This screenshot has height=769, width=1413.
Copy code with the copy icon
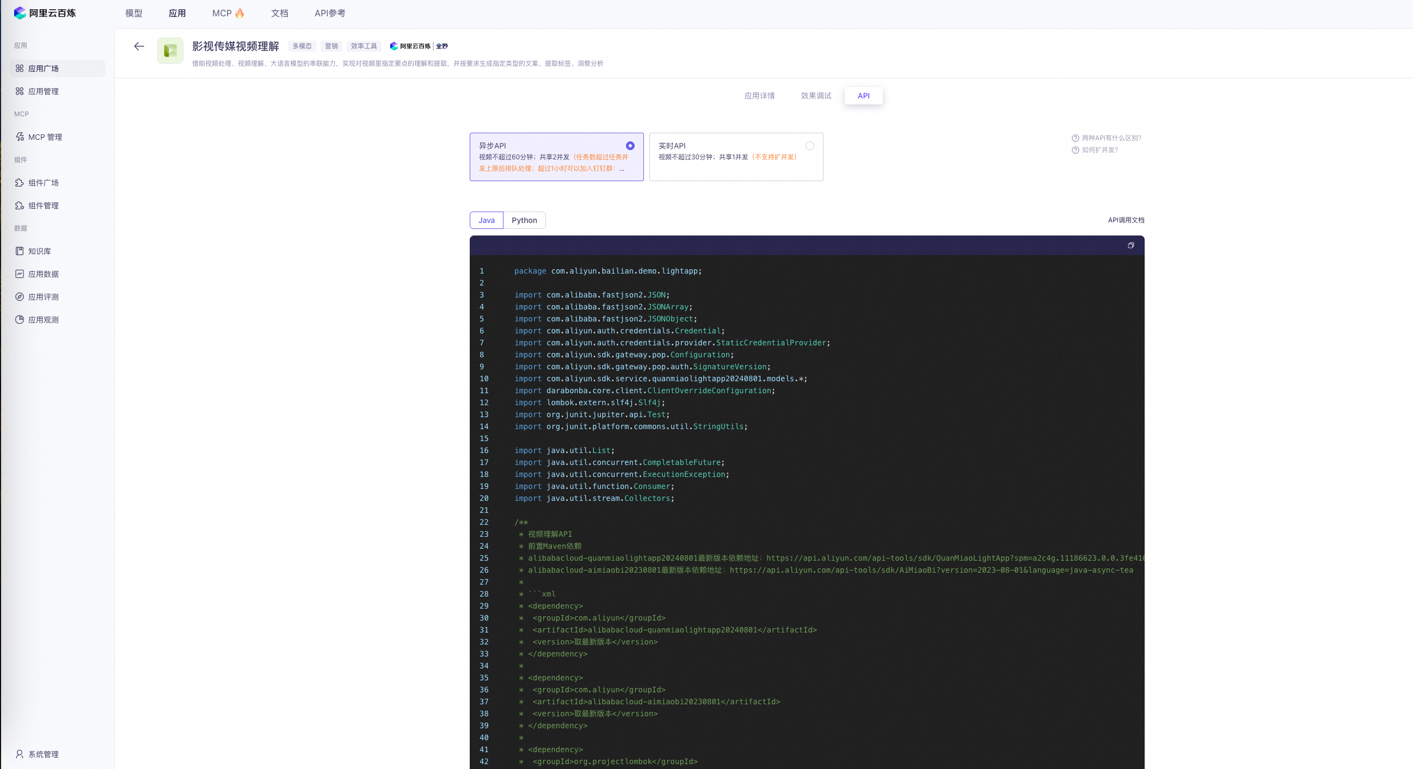point(1131,246)
